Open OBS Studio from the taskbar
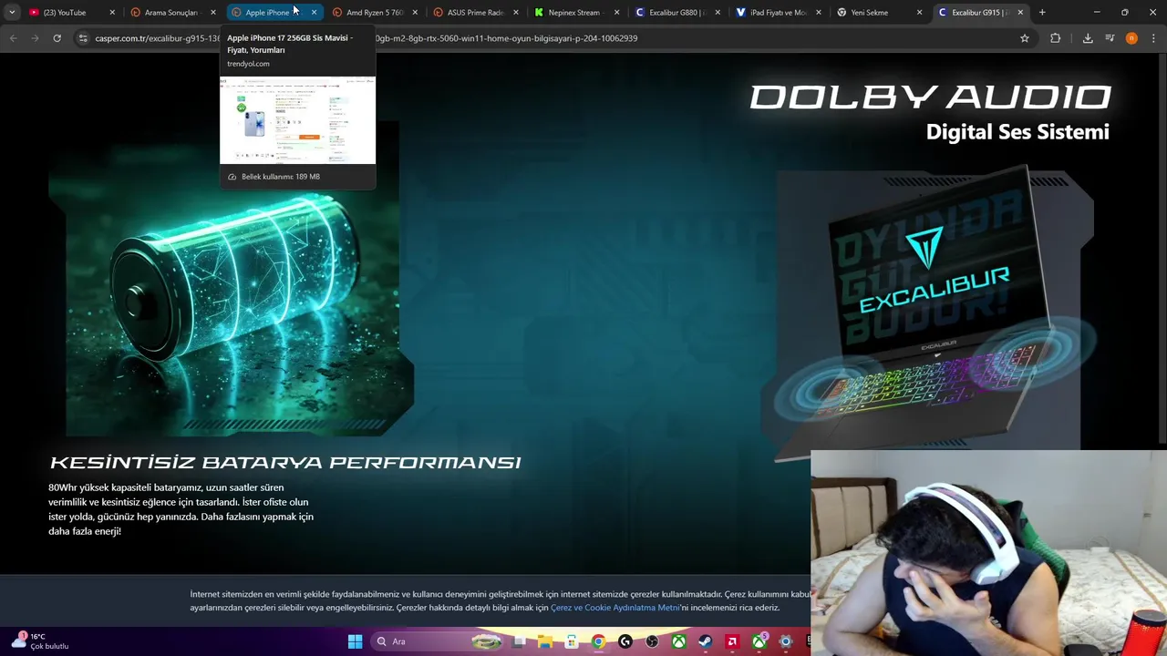The image size is (1167, 656). [x=652, y=641]
